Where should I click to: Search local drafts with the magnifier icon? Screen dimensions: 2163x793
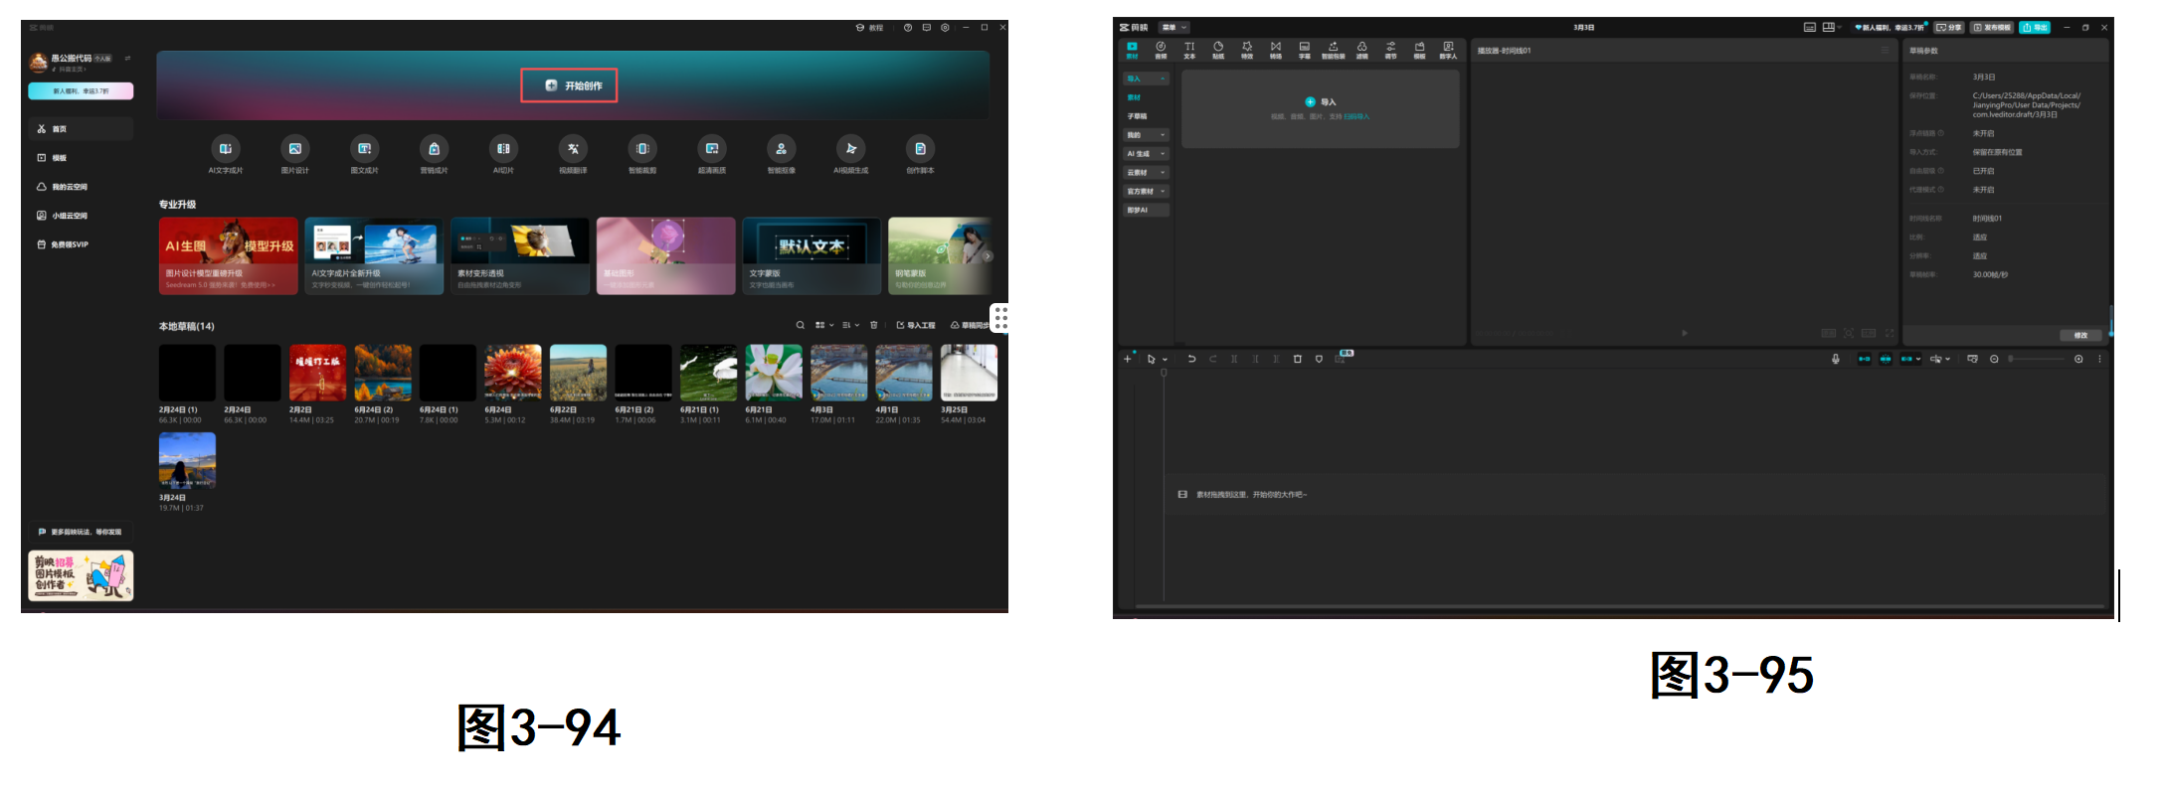[x=800, y=325]
